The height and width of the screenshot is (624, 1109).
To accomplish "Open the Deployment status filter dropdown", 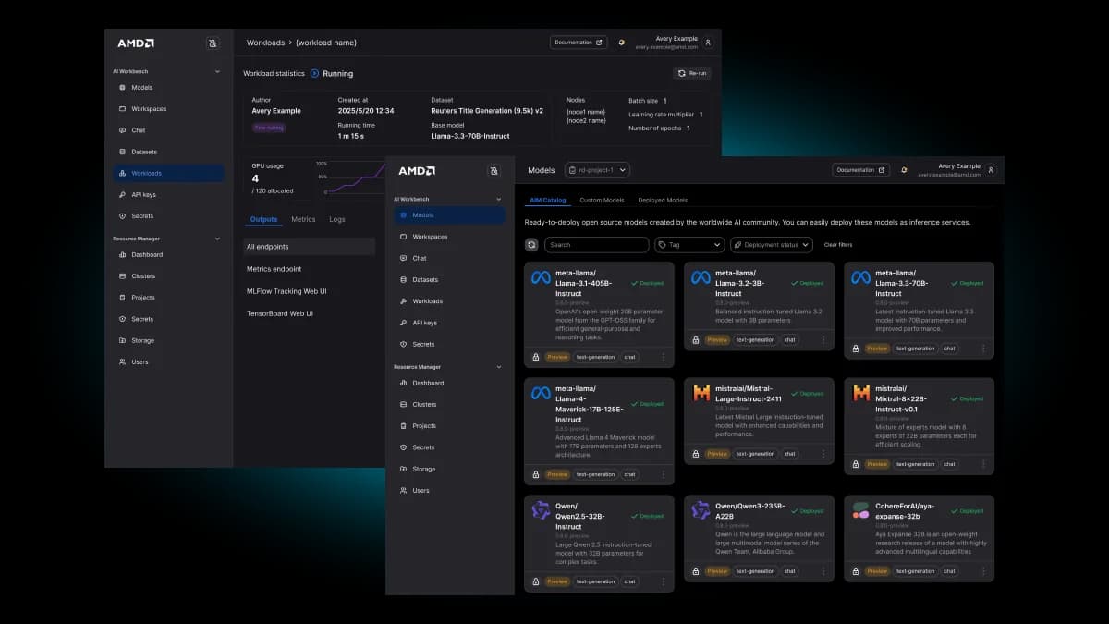I will pos(772,245).
